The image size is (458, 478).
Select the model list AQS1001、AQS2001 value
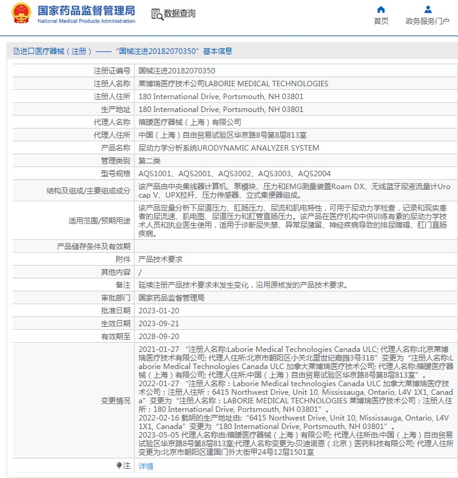point(234,173)
